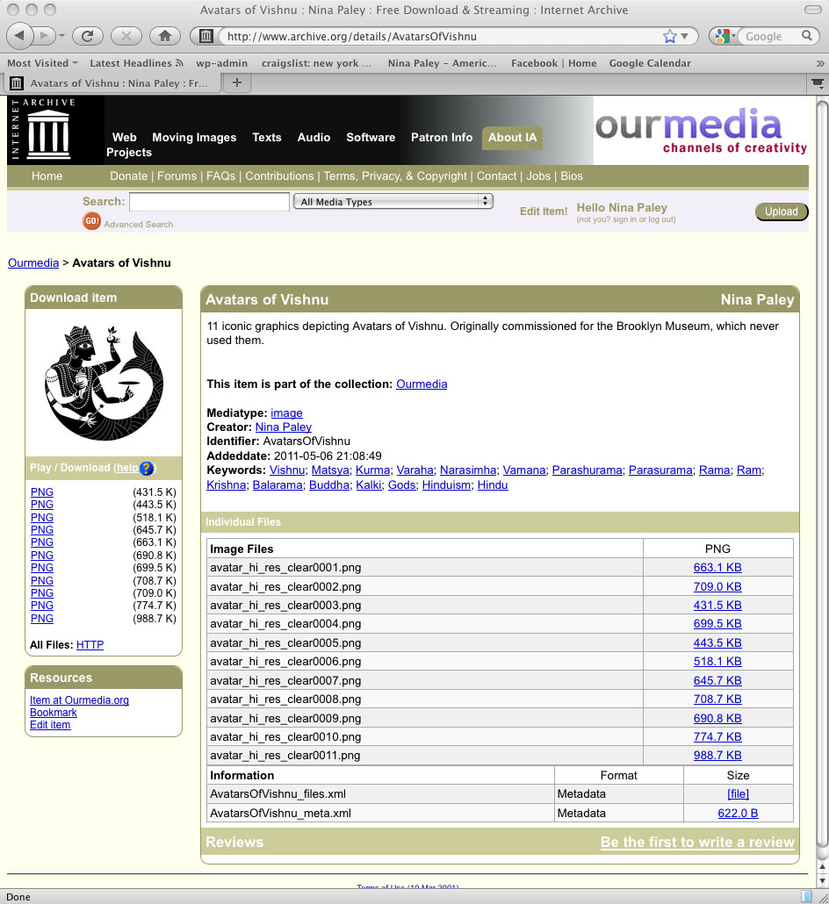This screenshot has height=904, width=829.
Task: Open the All Media Types dropdown
Action: point(393,200)
